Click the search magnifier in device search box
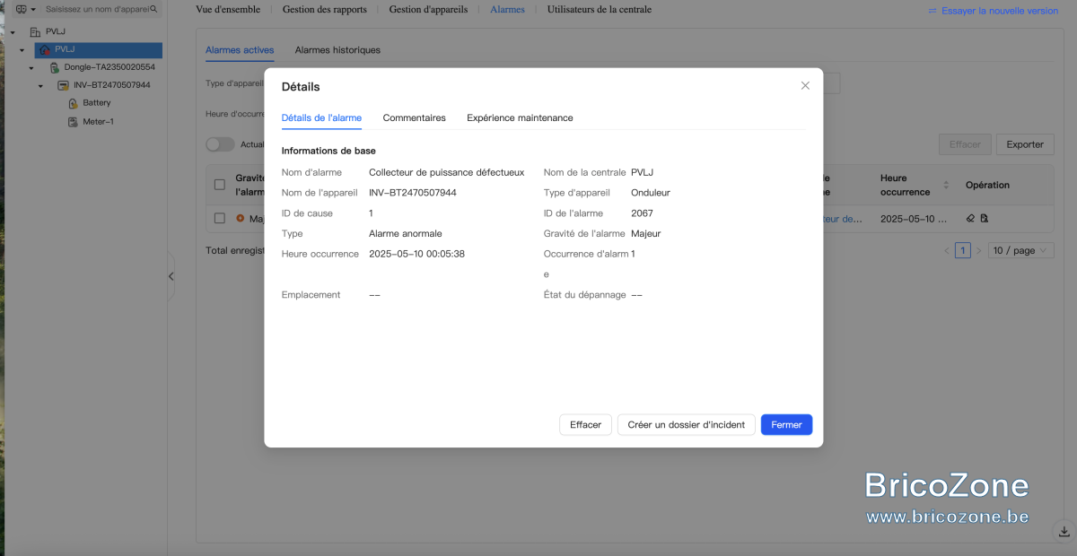Screen dimensions: 1077x556 click(x=154, y=9)
